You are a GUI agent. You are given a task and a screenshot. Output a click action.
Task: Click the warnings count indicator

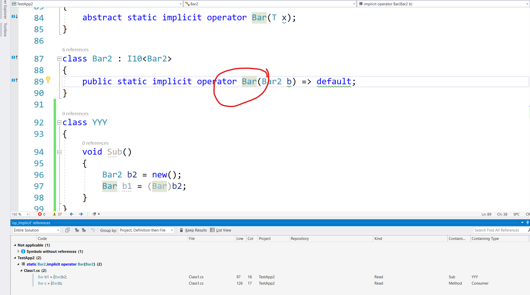(x=57, y=214)
